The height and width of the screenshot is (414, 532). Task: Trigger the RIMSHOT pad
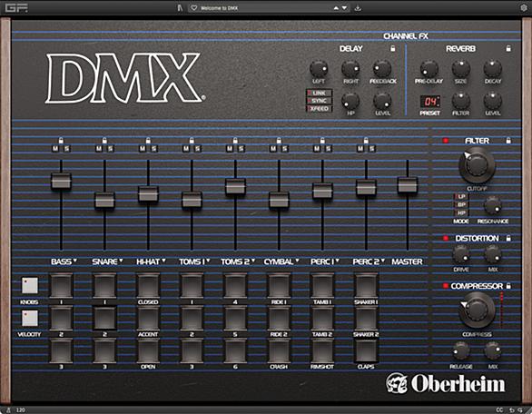322,350
